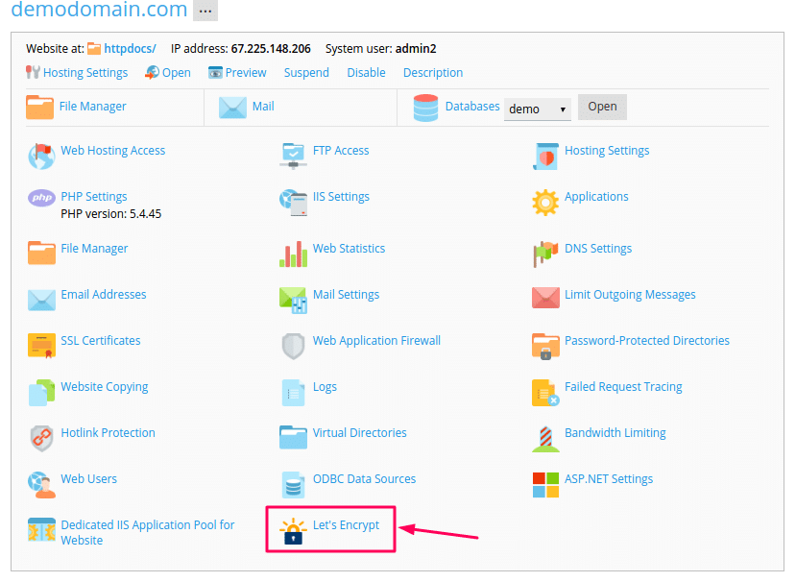Viewport: 796px width, 582px height.
Task: Open the SSL Certificates link
Action: [x=101, y=340]
